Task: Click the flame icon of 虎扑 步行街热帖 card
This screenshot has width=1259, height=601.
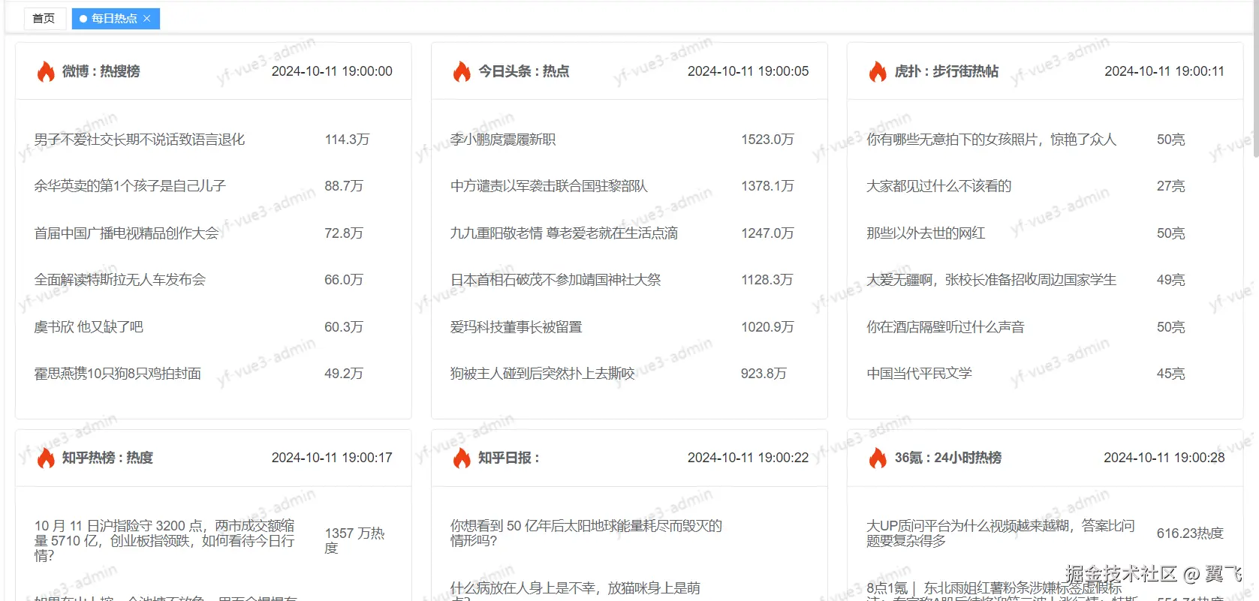Action: click(878, 71)
